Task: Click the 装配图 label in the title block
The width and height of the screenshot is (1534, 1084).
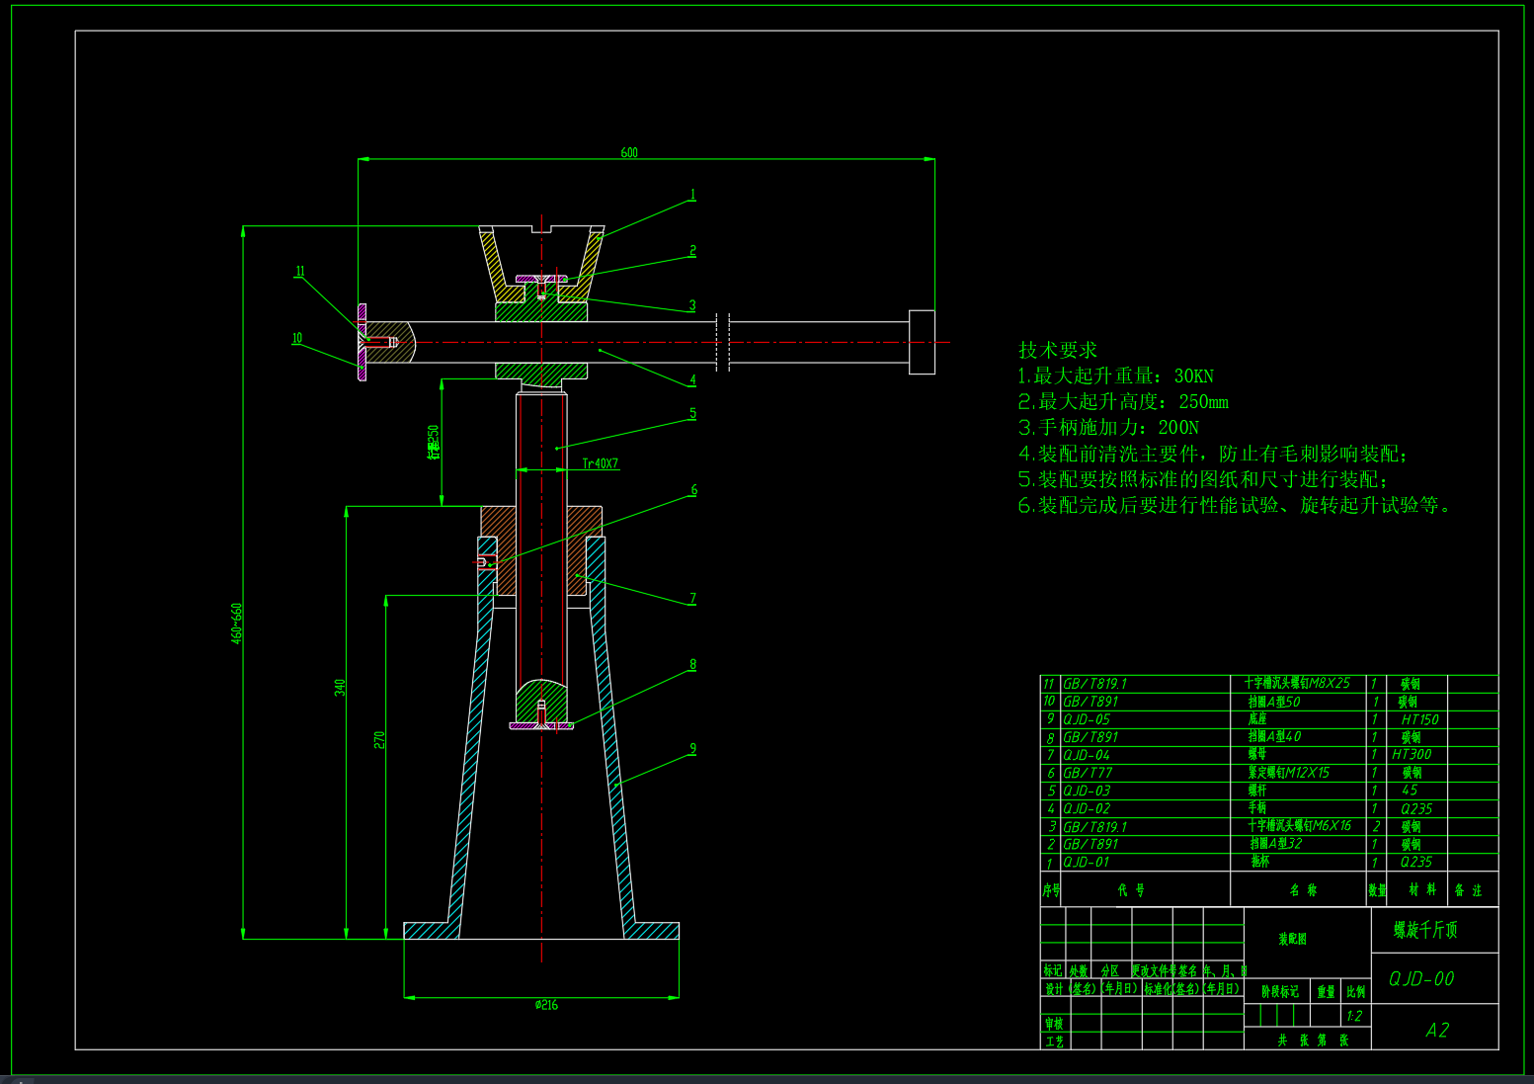Action: click(x=1294, y=940)
